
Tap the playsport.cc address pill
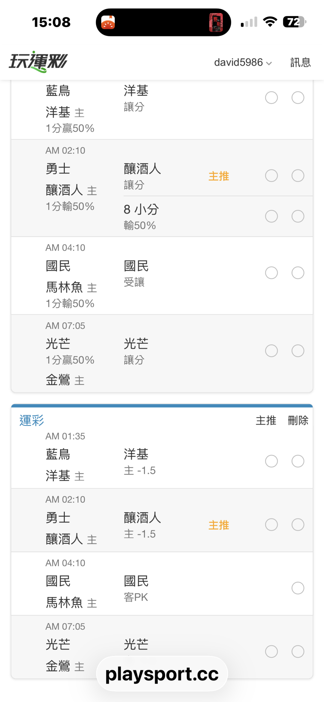[x=162, y=674]
